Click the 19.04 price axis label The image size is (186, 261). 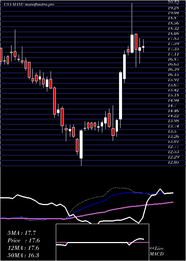tap(174, 13)
